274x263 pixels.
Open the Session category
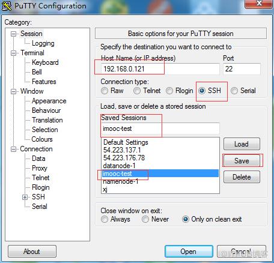31,34
